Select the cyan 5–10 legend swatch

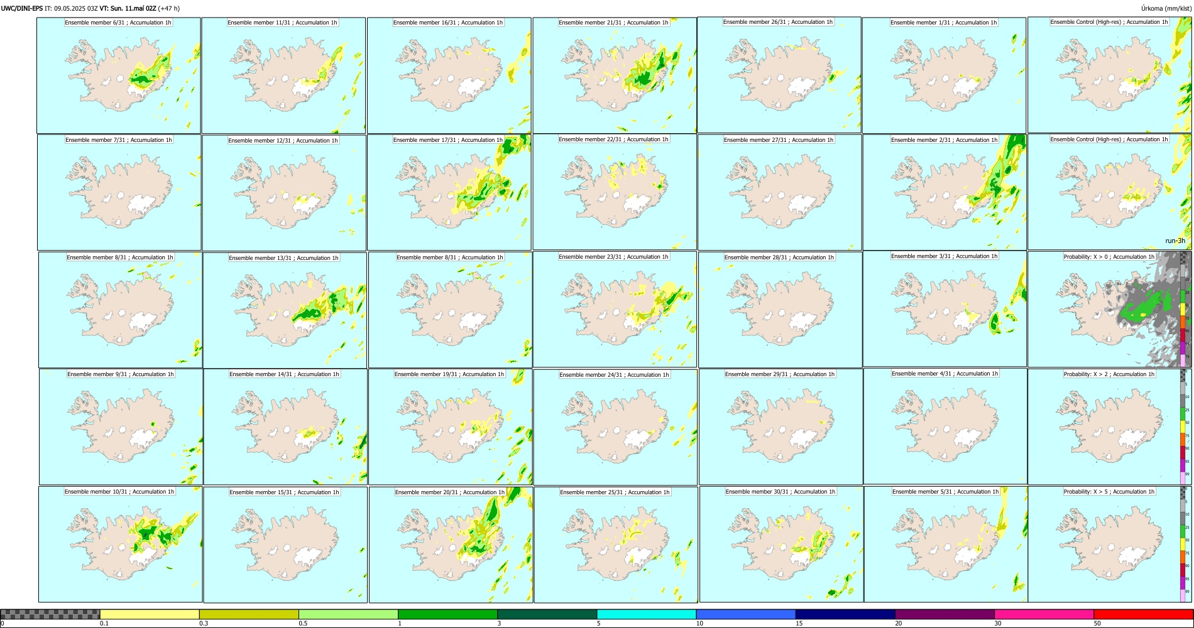(646, 614)
